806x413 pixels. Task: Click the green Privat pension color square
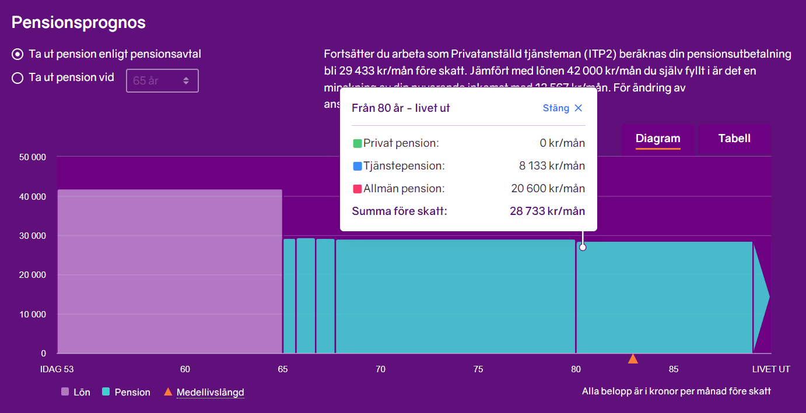(x=358, y=143)
